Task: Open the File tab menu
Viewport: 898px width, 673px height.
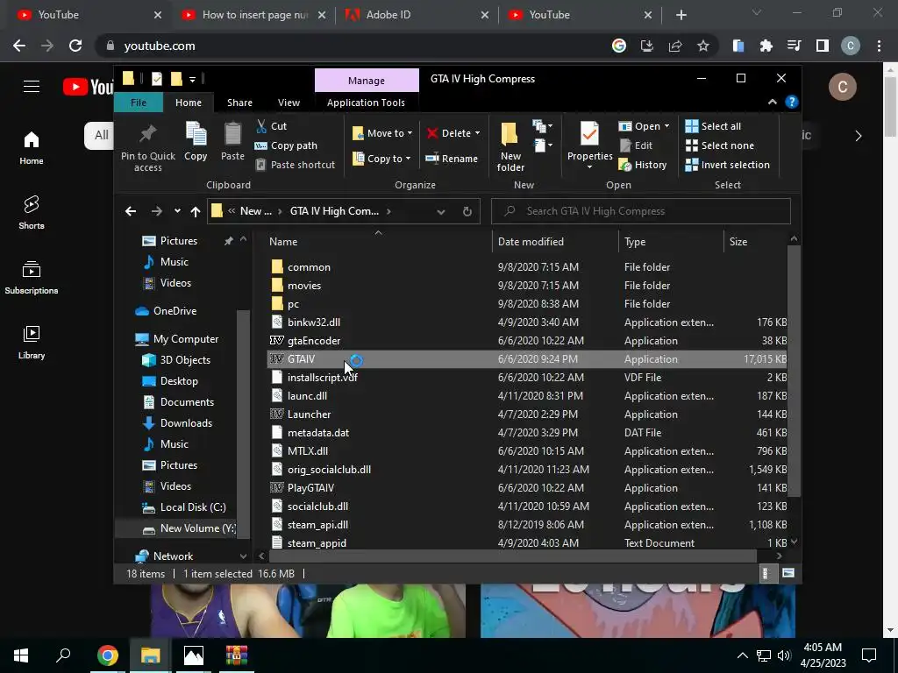Action: point(139,103)
